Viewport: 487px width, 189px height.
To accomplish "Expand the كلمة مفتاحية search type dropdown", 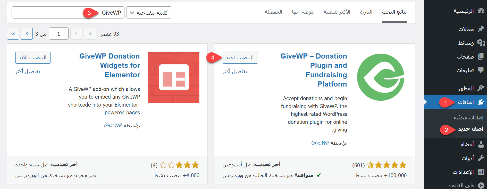I will click(x=149, y=13).
